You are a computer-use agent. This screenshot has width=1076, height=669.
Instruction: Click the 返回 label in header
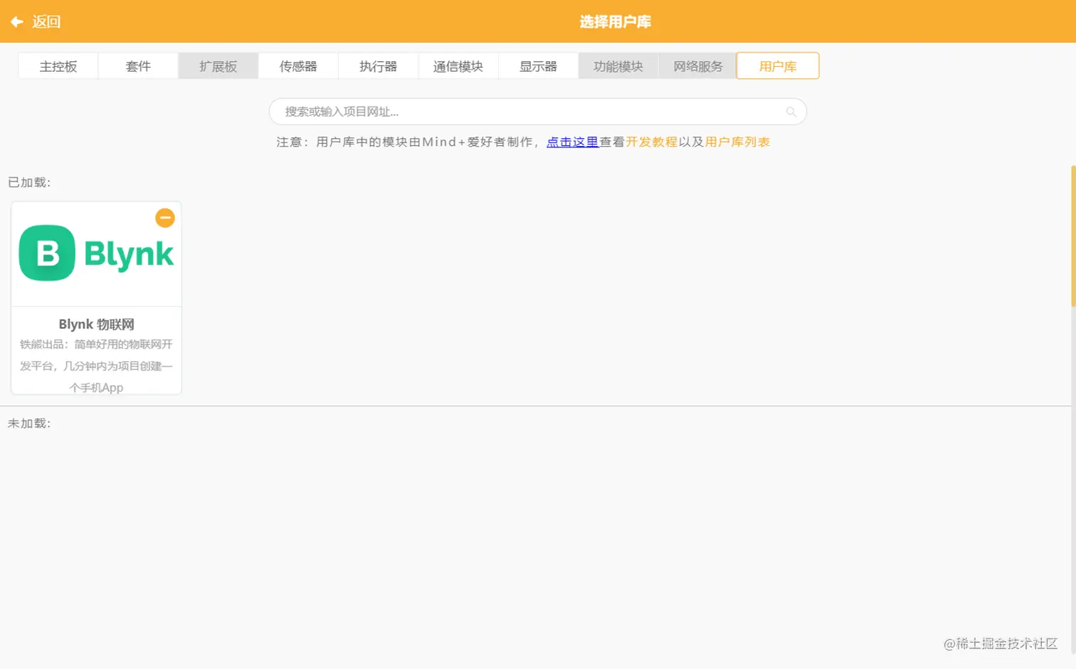click(x=46, y=21)
